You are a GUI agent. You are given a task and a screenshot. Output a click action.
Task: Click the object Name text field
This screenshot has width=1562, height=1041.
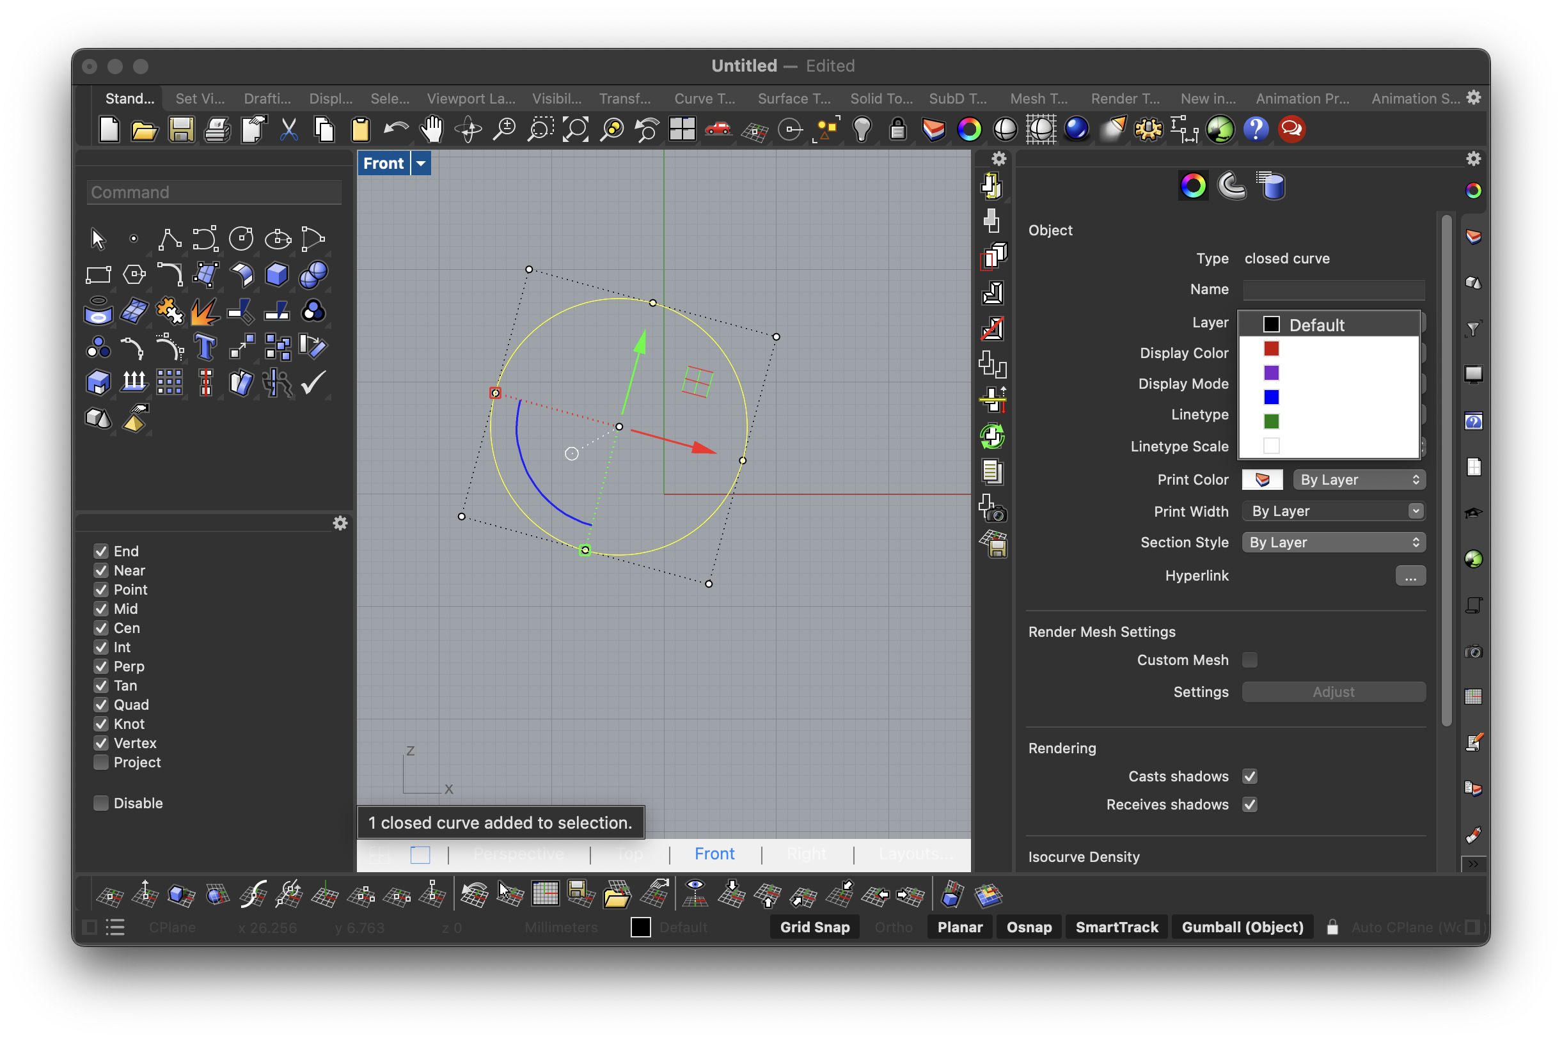pyautogui.click(x=1334, y=290)
